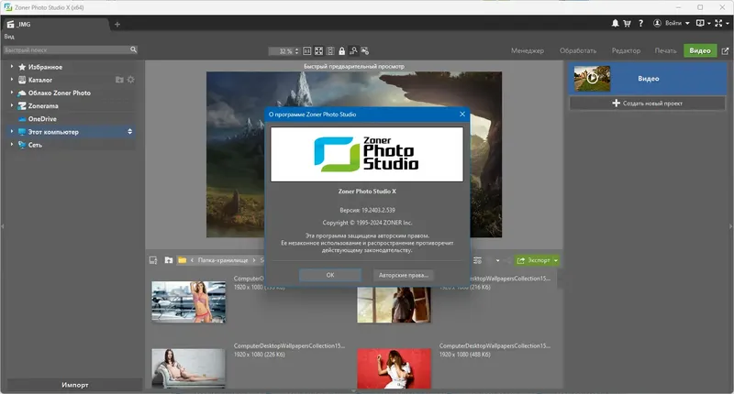This screenshot has height=394, width=734.
Task: Open the Вид menu
Action: click(x=9, y=37)
